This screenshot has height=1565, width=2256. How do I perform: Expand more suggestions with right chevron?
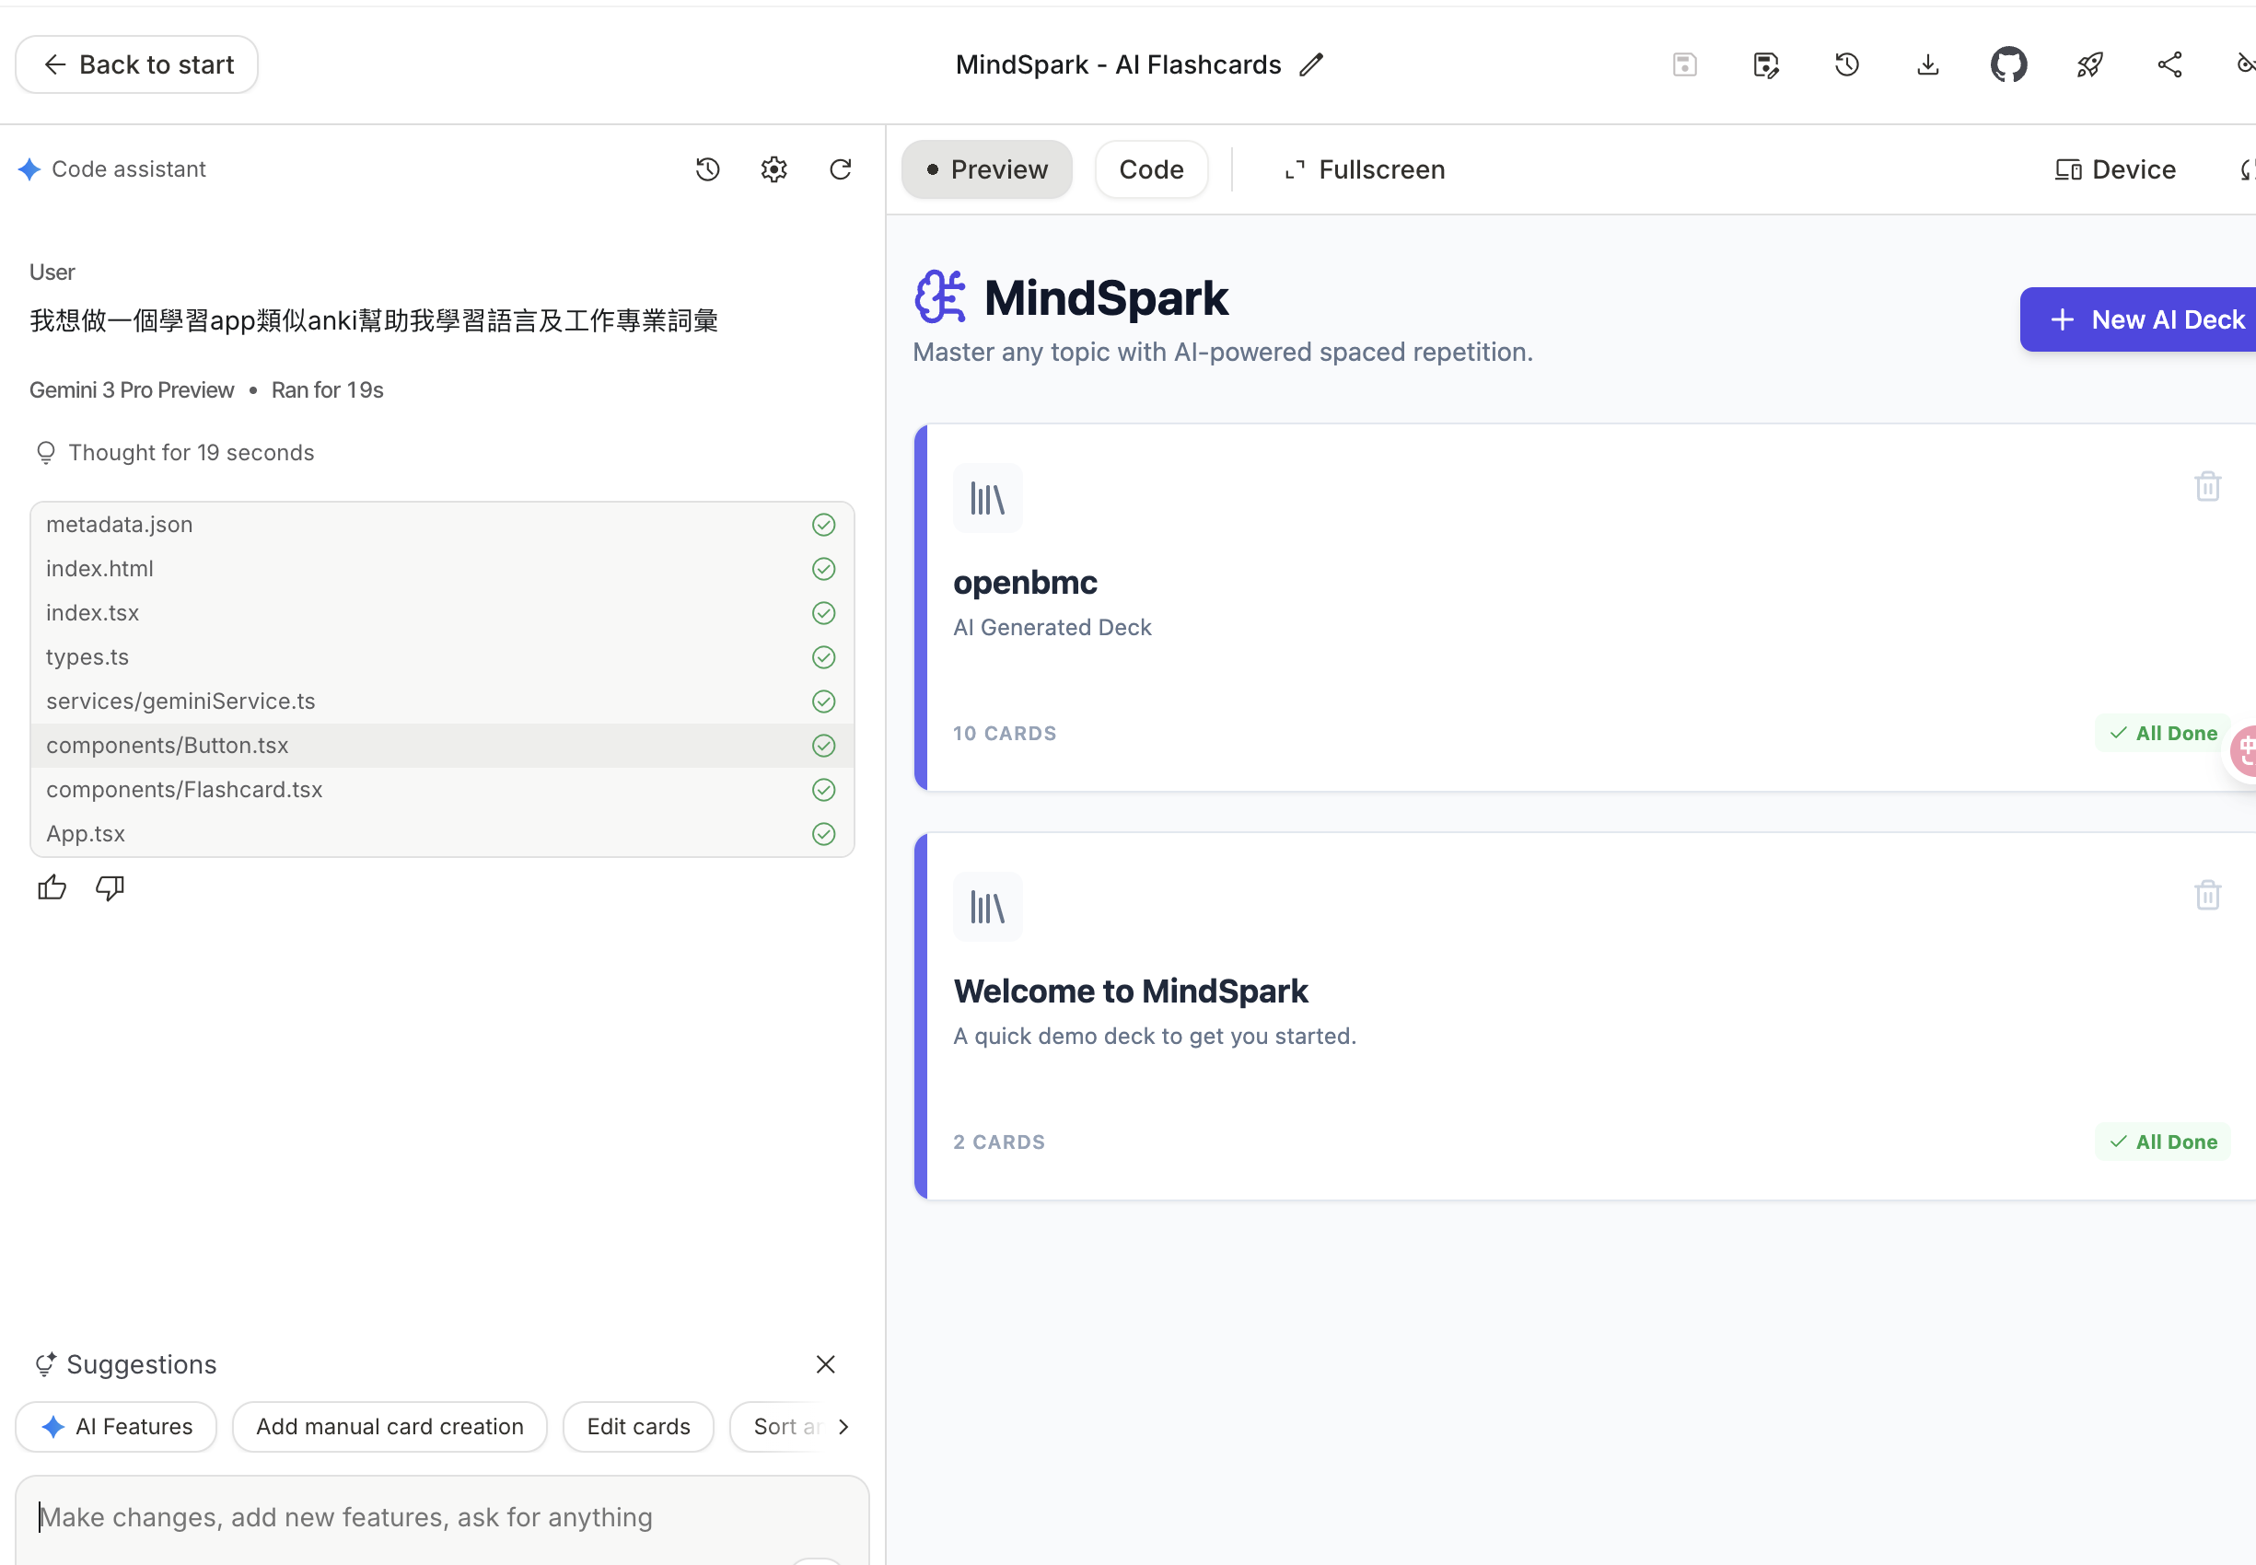pos(843,1427)
